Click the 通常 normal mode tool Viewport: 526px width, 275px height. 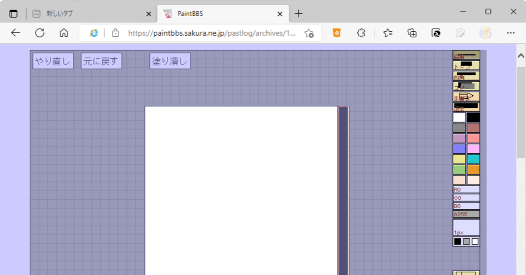pyautogui.click(x=466, y=107)
